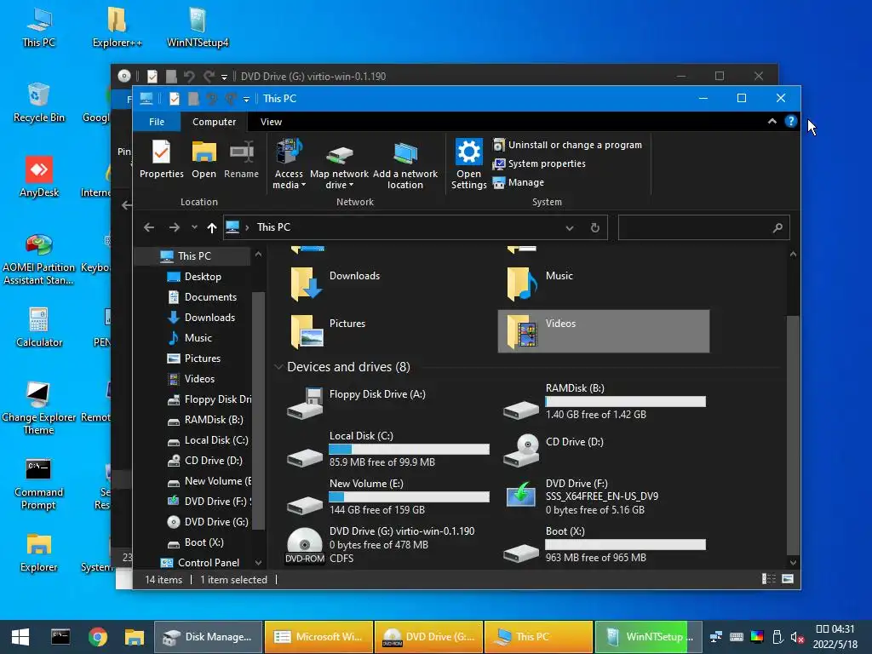Click System properties in ribbon

point(539,163)
